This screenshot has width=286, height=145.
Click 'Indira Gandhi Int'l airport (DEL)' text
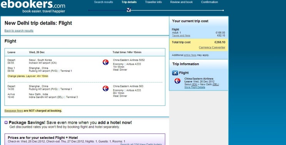pyautogui.click(x=46, y=97)
